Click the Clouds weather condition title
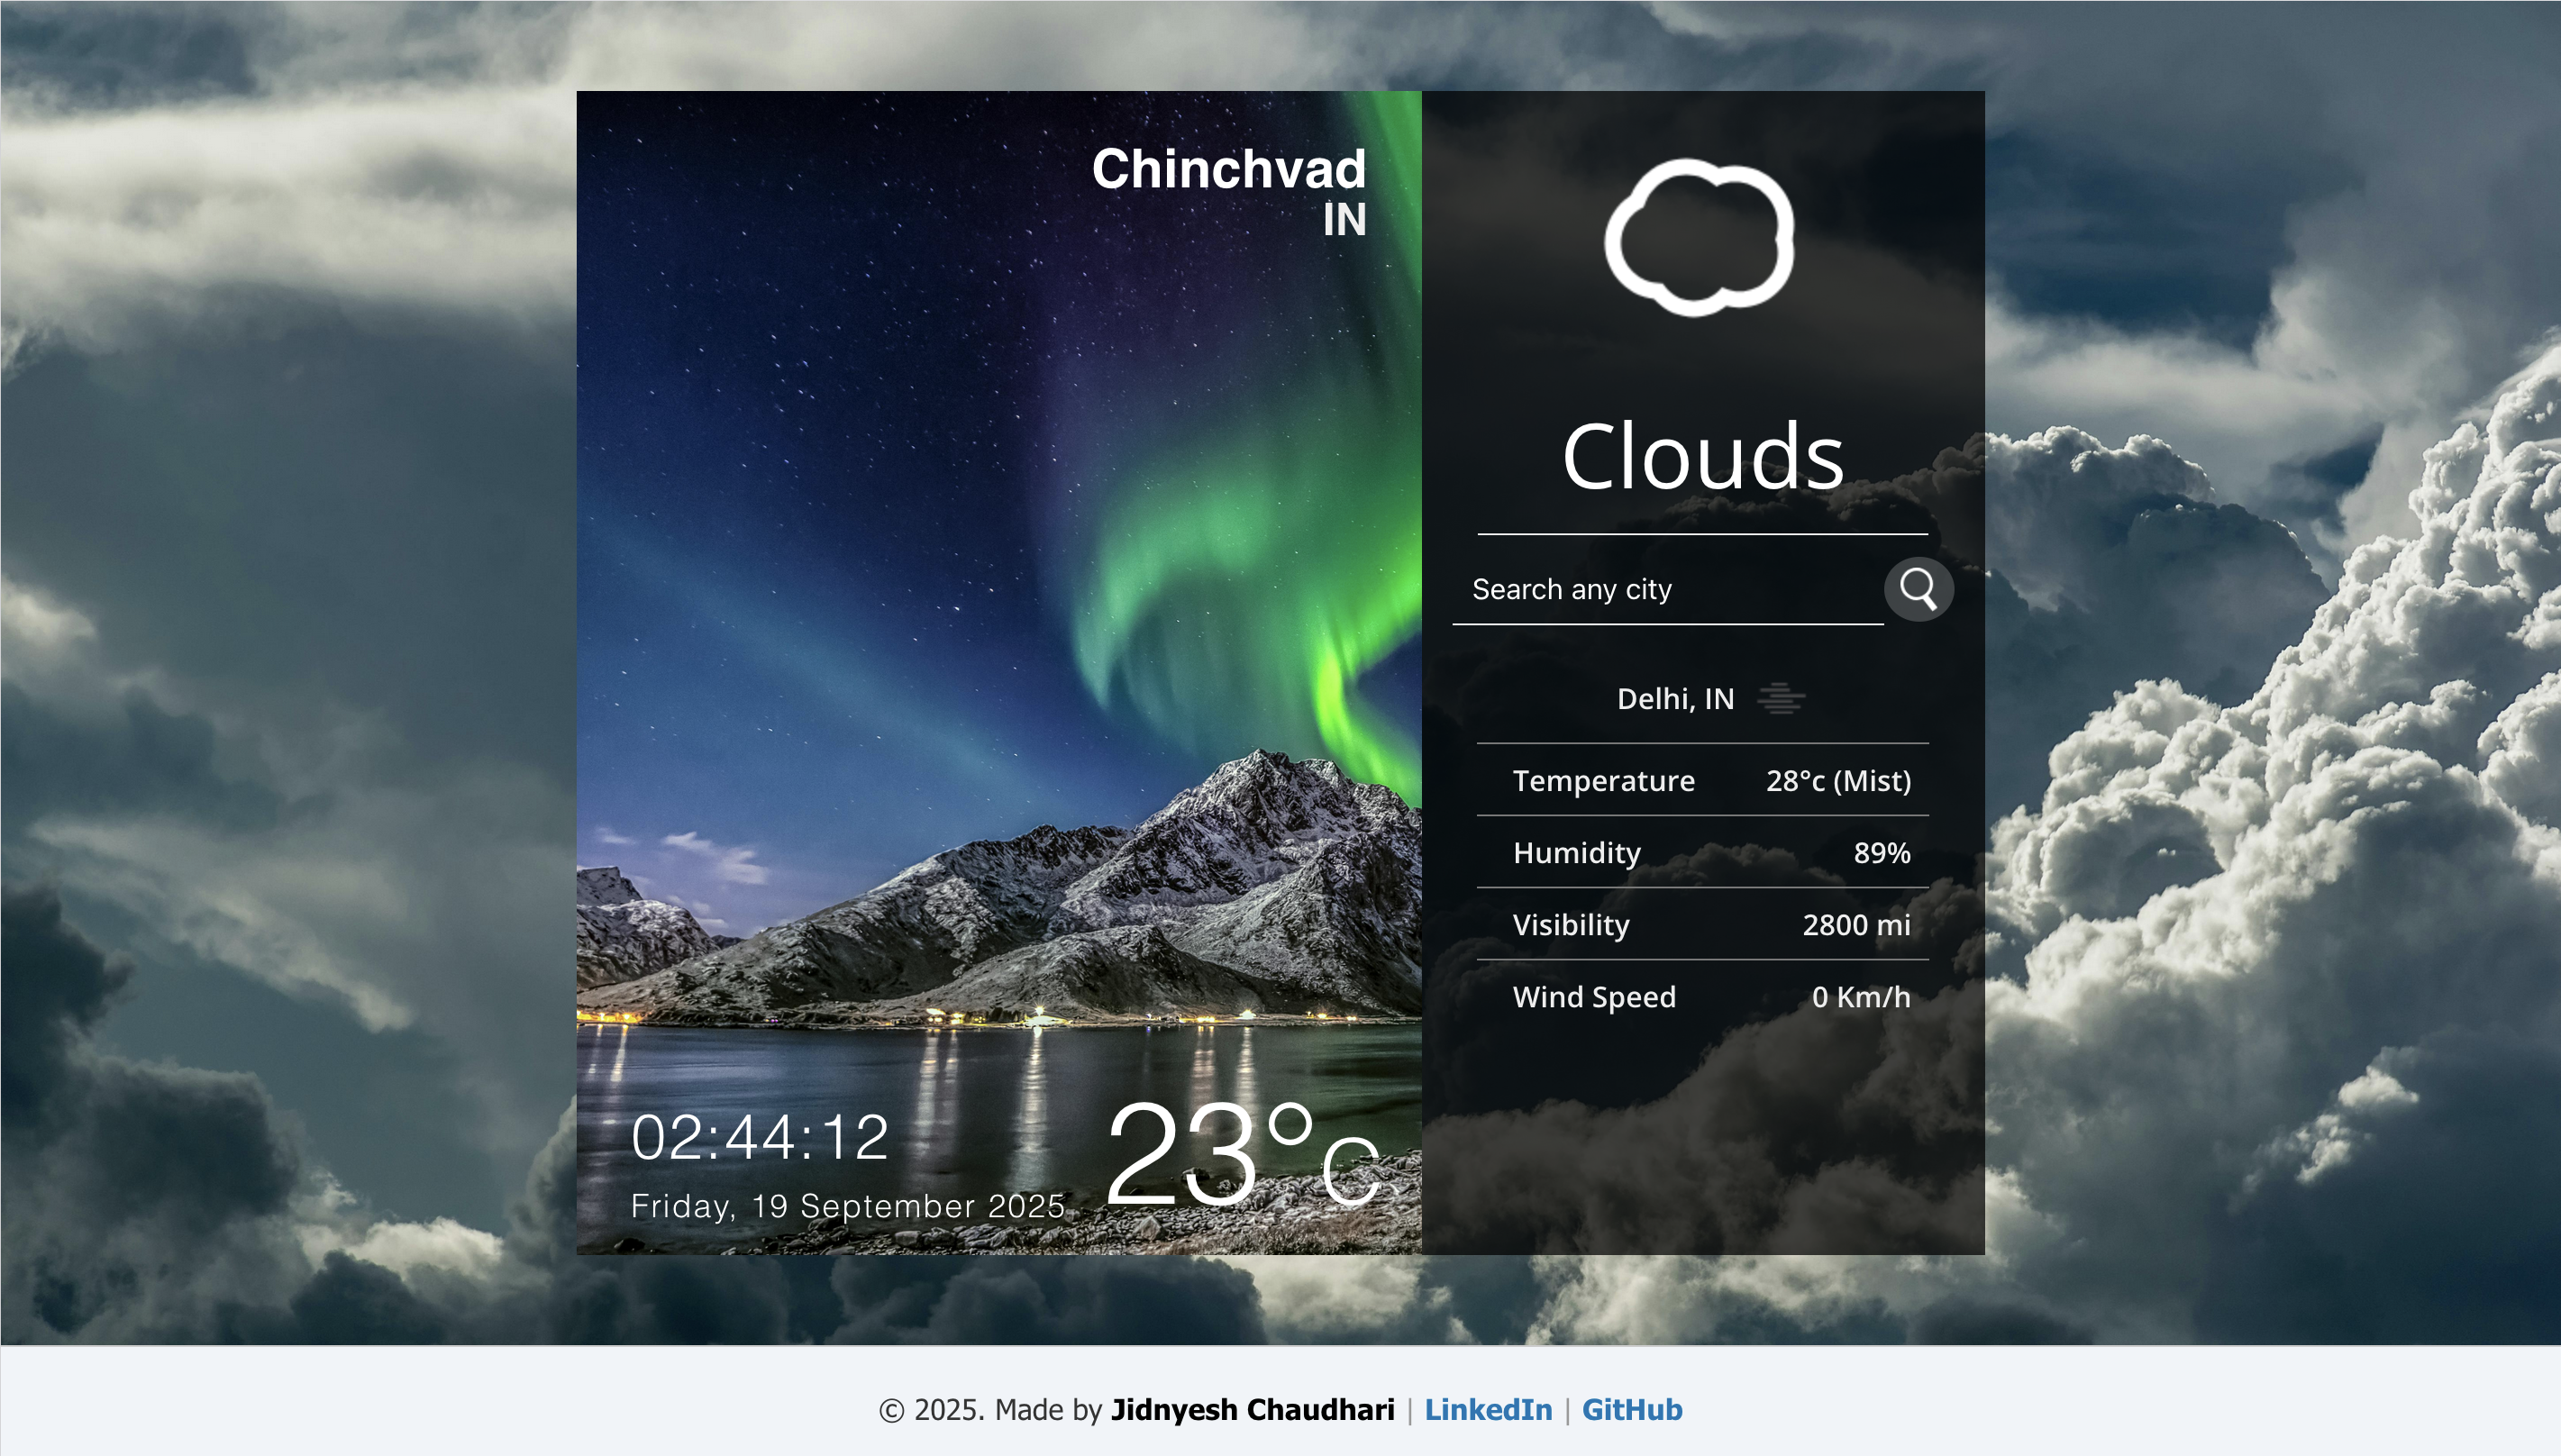 [x=1703, y=456]
